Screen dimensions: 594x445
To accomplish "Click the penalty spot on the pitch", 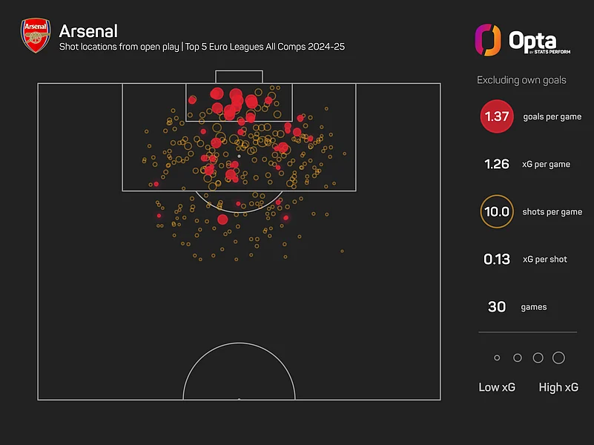I will pyautogui.click(x=239, y=156).
